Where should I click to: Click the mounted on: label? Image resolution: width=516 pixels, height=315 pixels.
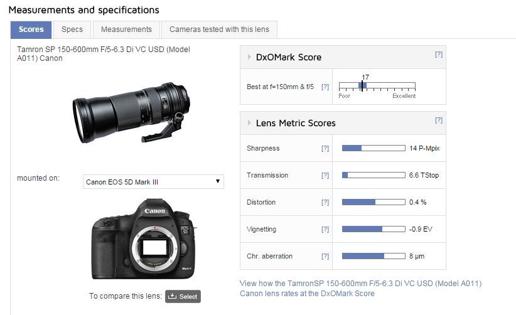point(38,178)
